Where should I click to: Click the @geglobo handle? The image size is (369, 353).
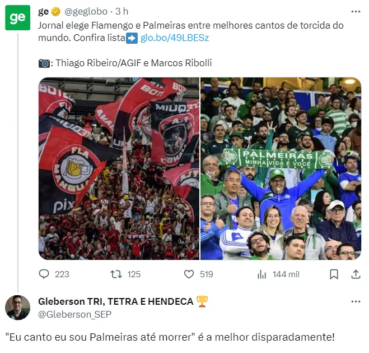pos(86,11)
